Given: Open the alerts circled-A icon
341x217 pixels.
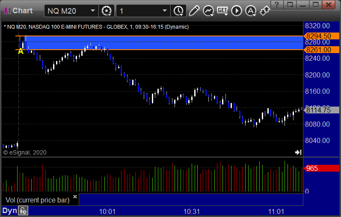Looking at the screenshot, I should pos(251,11).
